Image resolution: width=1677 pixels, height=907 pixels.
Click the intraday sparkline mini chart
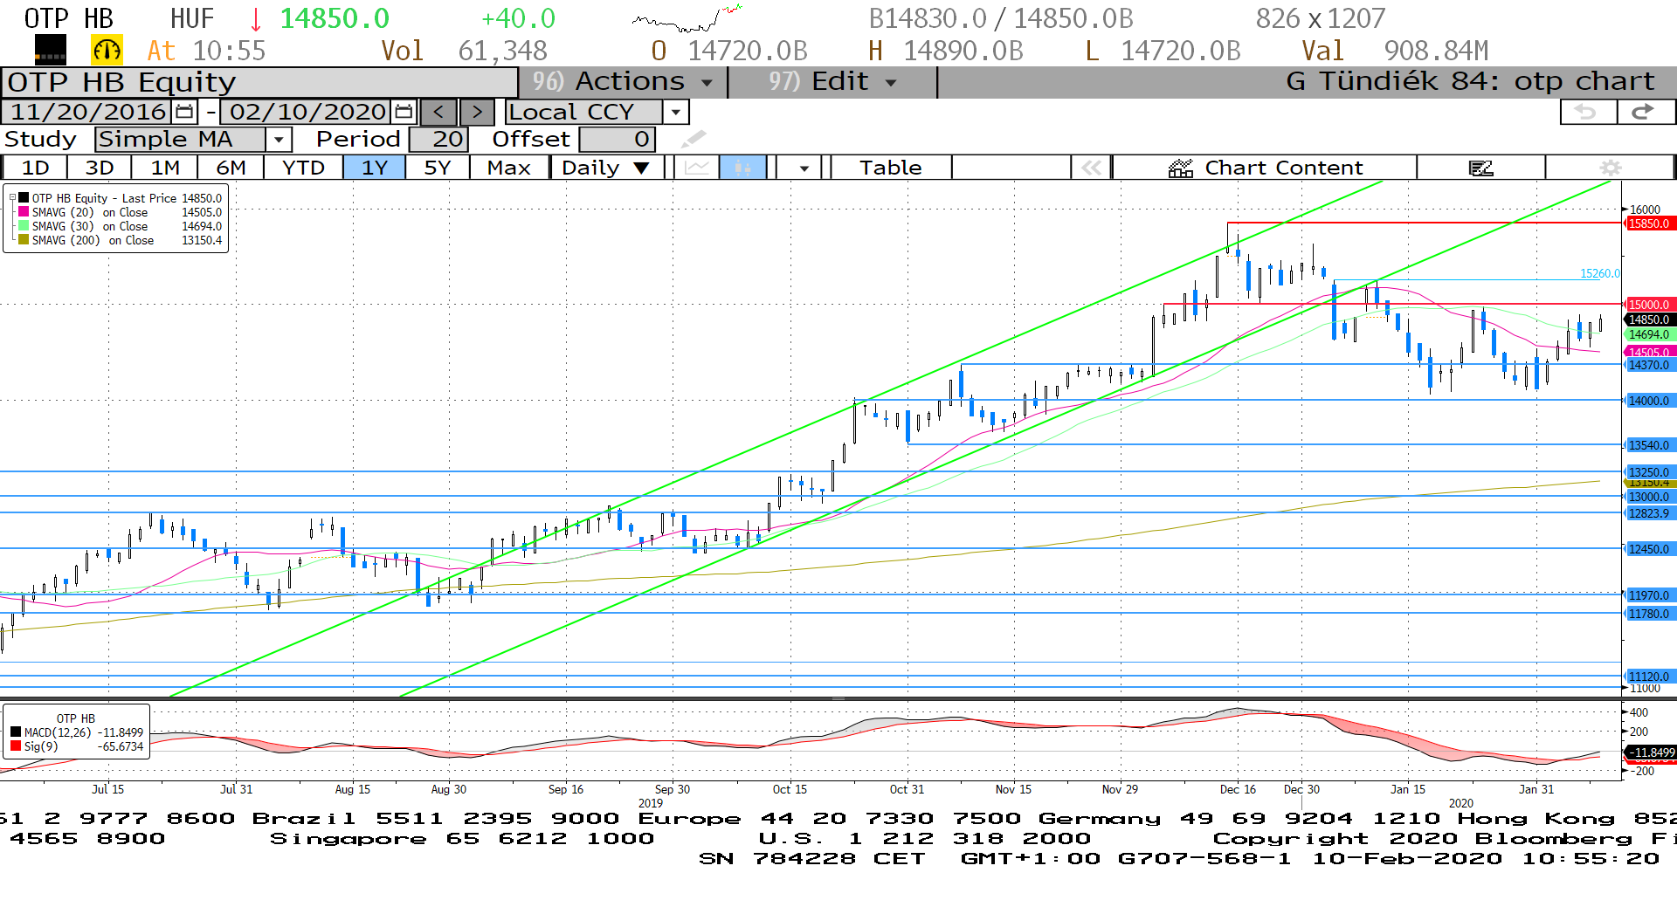687,18
